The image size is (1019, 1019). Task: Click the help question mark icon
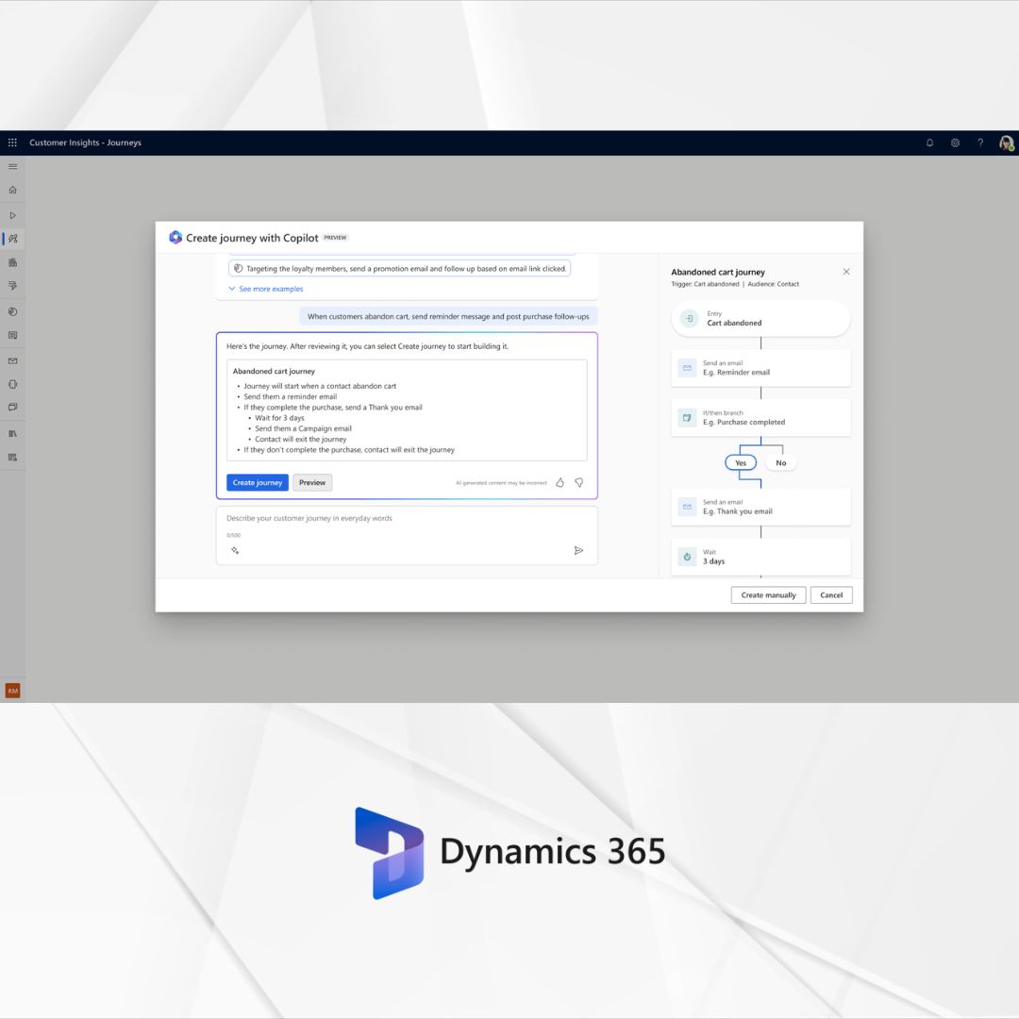(x=980, y=143)
